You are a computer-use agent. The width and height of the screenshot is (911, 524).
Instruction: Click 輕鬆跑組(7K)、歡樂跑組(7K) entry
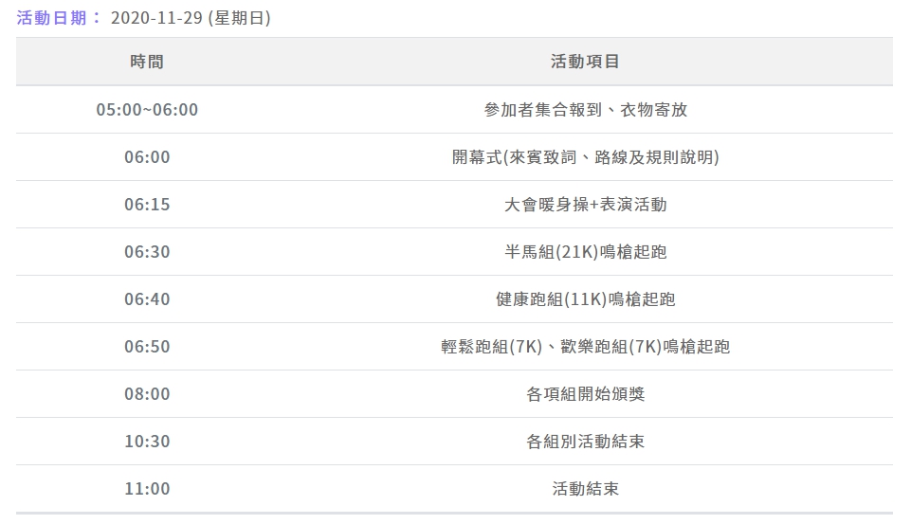(x=585, y=346)
